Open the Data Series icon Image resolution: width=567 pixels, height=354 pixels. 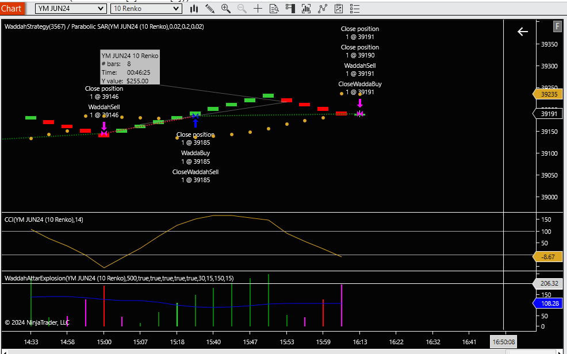pos(306,9)
